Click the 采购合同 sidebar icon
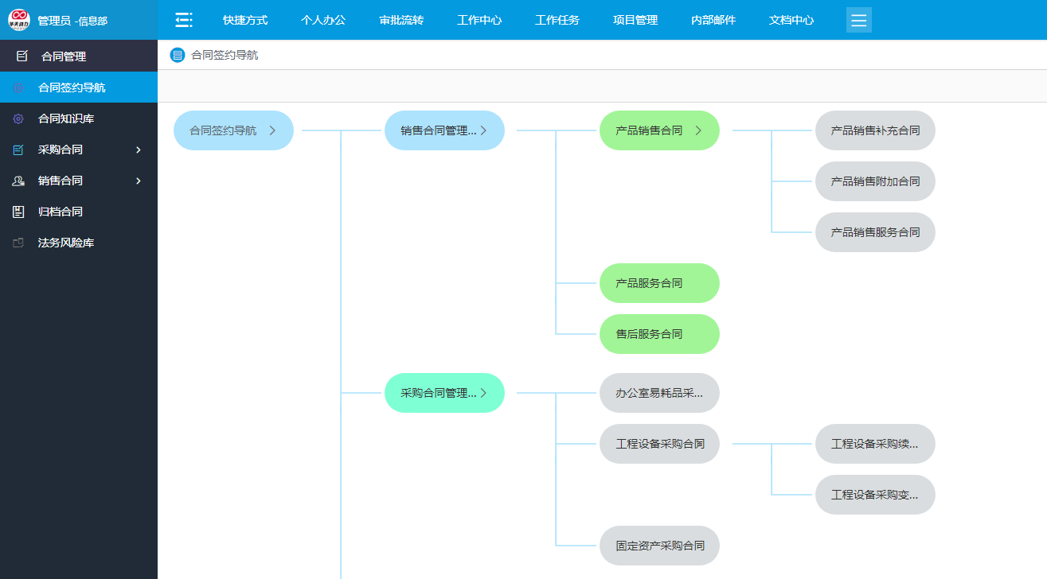This screenshot has width=1047, height=579. tap(18, 150)
